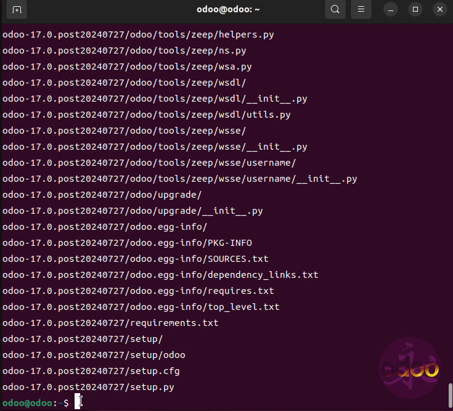Click the terminal scrollbar thumb
The width and height of the screenshot is (453, 411).
tap(450, 393)
